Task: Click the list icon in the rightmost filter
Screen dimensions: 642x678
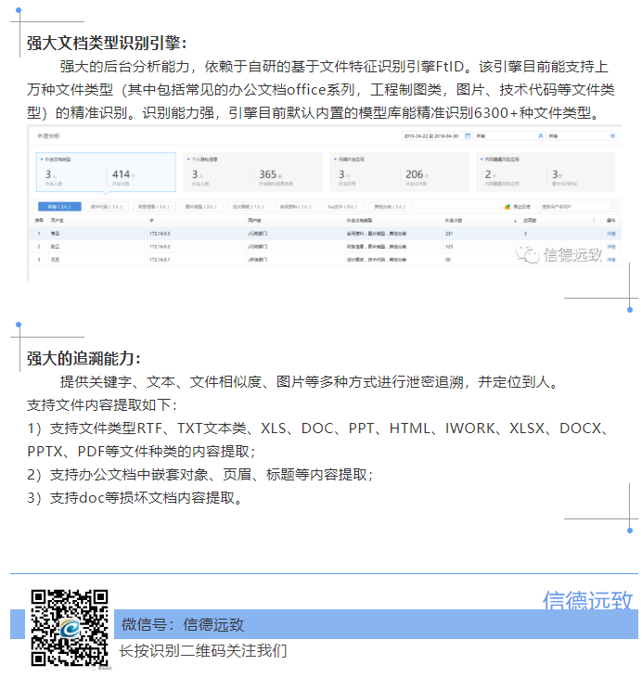Action: click(612, 136)
